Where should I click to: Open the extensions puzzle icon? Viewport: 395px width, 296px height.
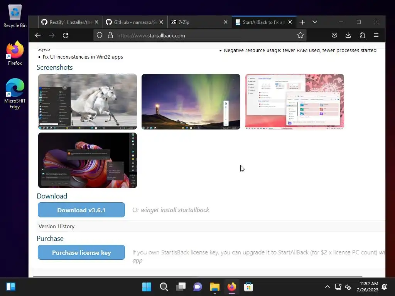[x=362, y=35]
